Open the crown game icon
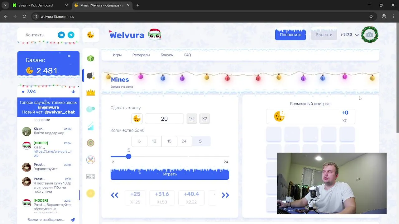Image resolution: width=399 pixels, height=224 pixels. pos(90,92)
